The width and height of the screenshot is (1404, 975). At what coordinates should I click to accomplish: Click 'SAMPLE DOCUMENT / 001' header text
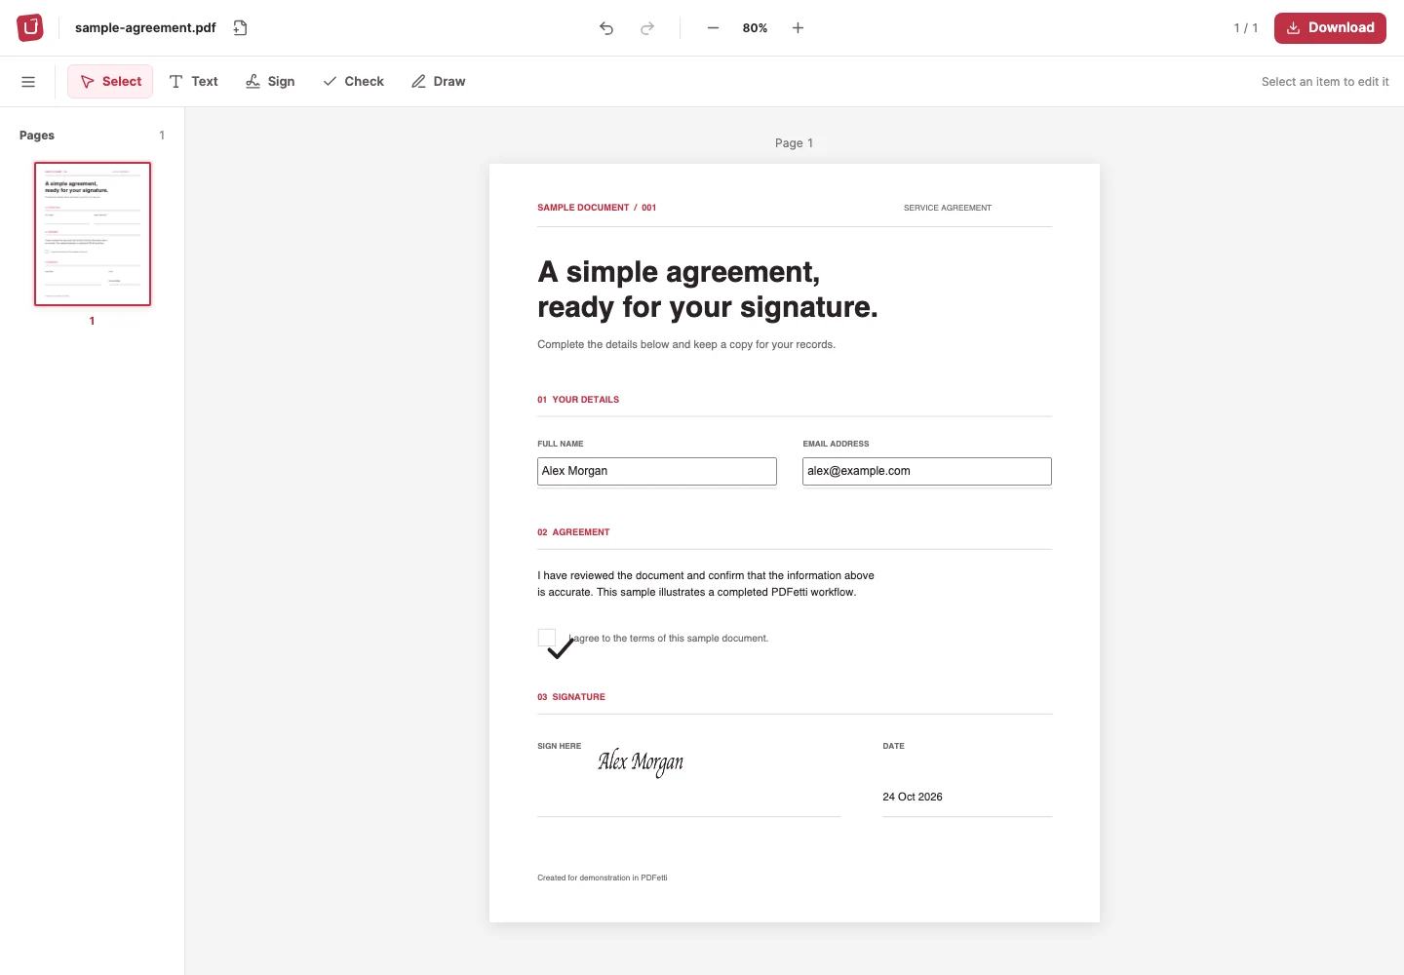pyautogui.click(x=597, y=208)
